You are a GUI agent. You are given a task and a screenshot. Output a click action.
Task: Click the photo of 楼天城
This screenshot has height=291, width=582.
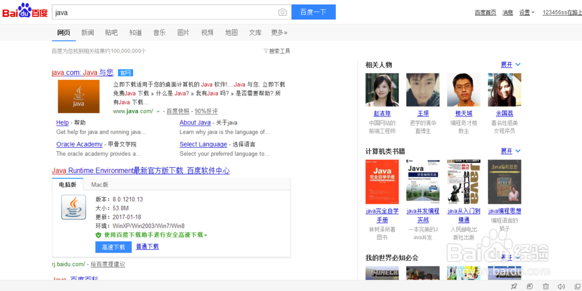pos(464,90)
